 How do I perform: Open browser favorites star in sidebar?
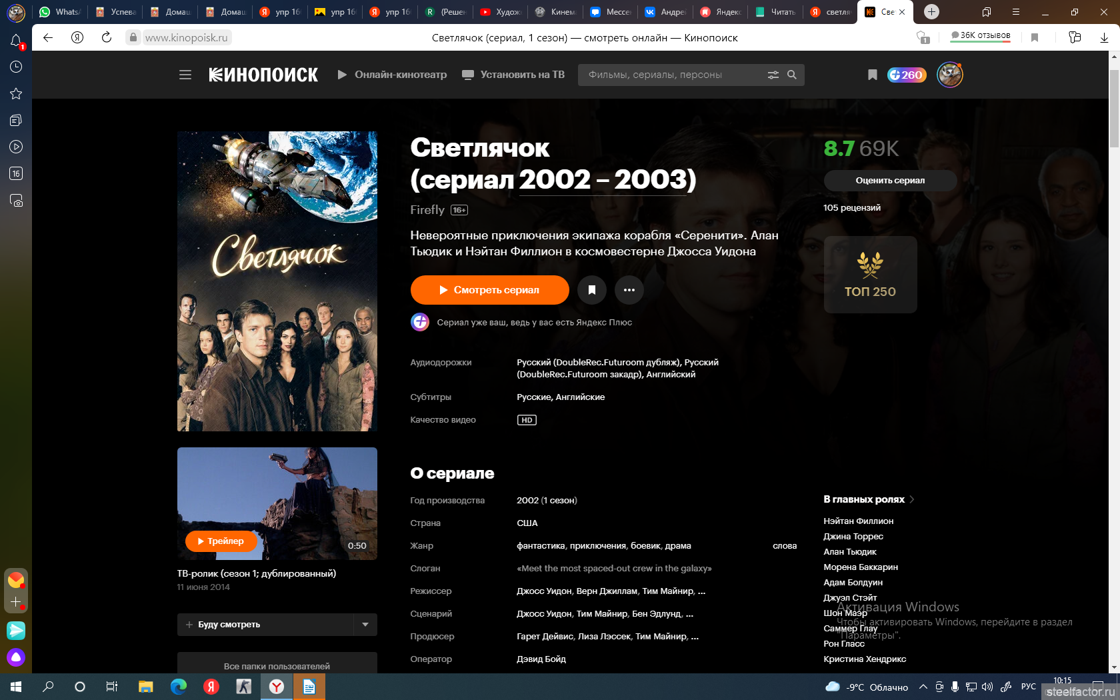pyautogui.click(x=16, y=93)
